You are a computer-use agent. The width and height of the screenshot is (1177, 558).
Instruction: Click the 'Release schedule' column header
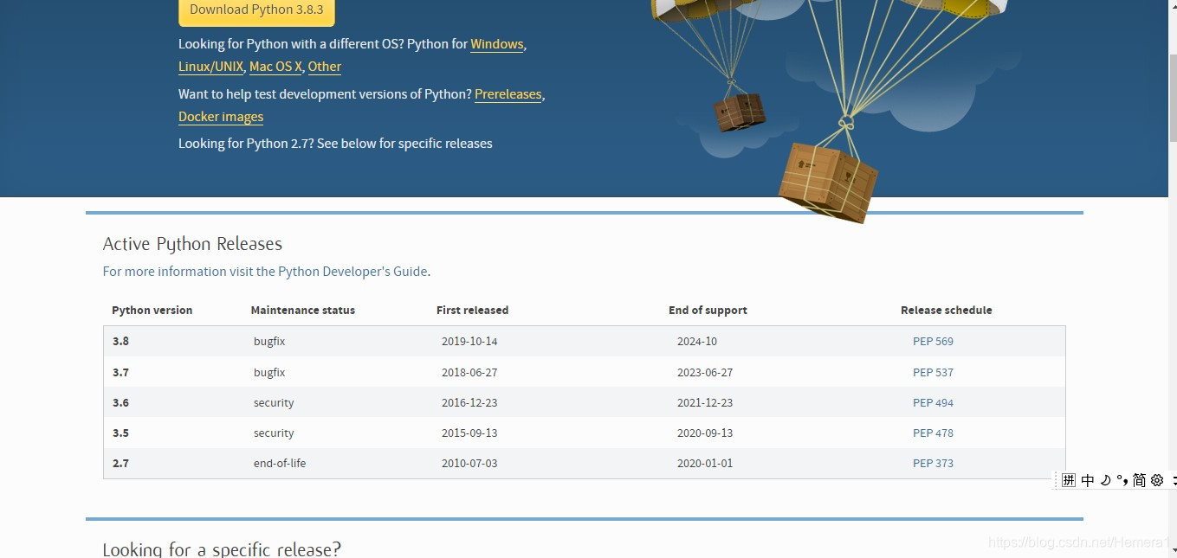[x=947, y=311]
